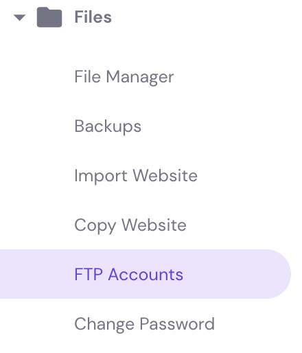Launch the File Manager link
Viewport: 302px width, 353px height.
pos(124,77)
